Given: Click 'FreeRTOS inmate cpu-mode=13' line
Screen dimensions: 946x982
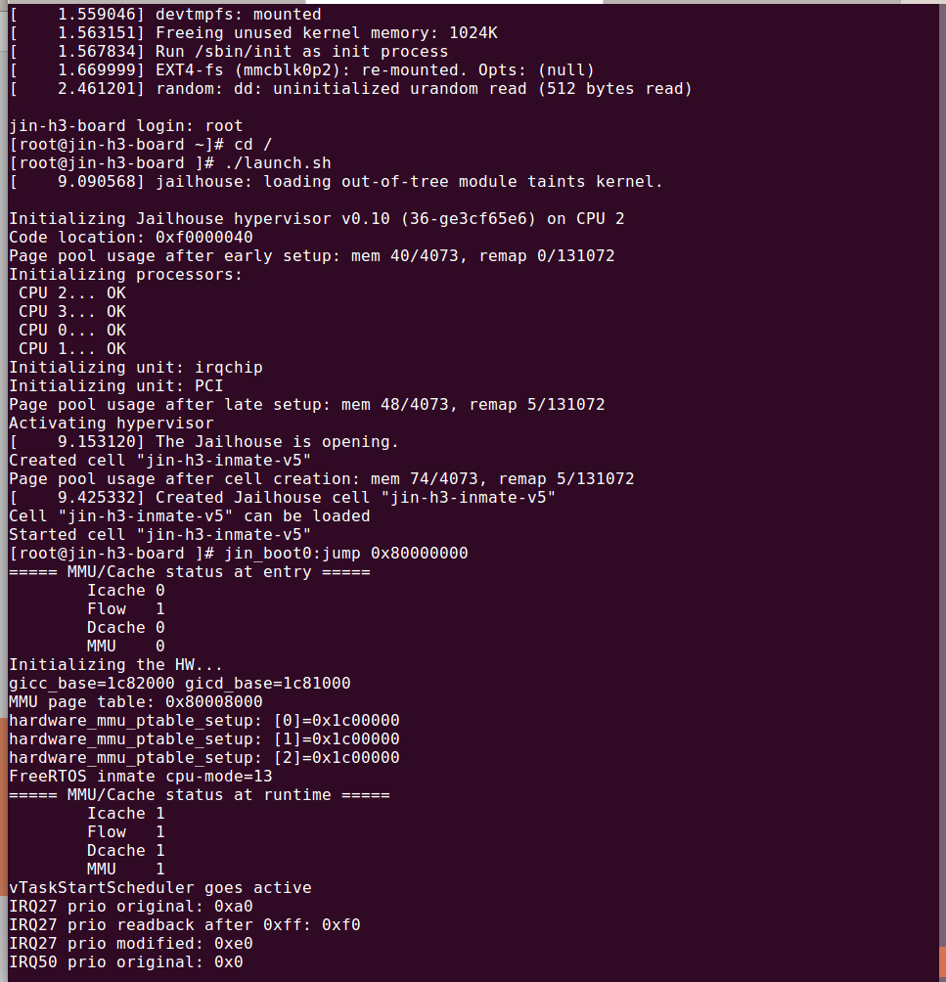Looking at the screenshot, I should (141, 777).
